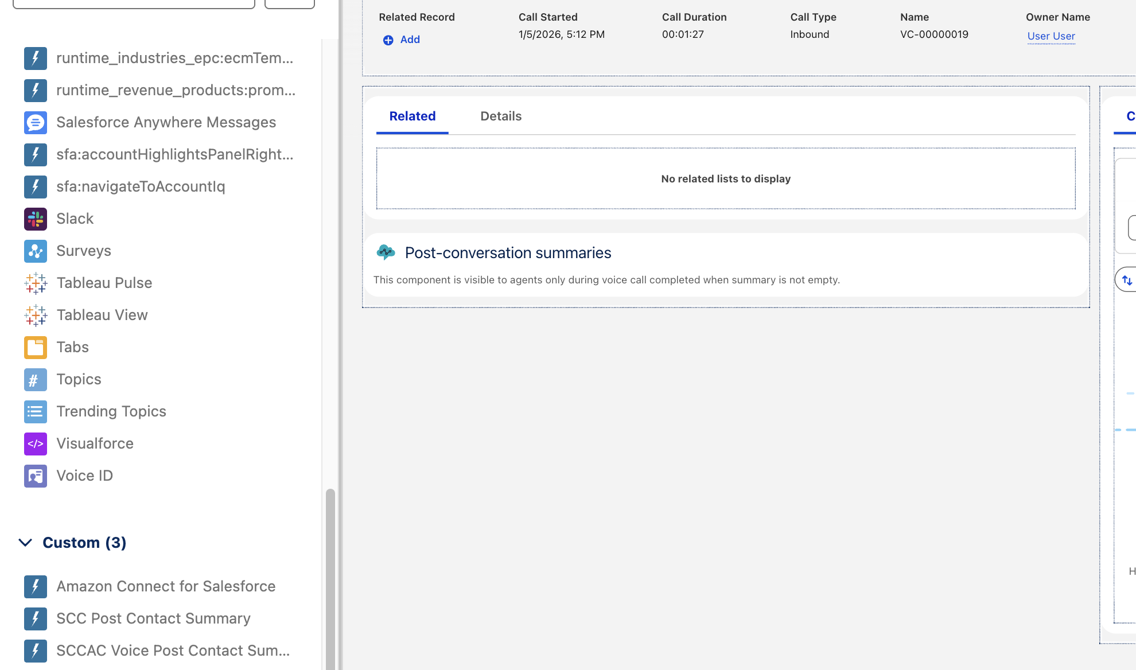Select the Related tab

click(412, 116)
